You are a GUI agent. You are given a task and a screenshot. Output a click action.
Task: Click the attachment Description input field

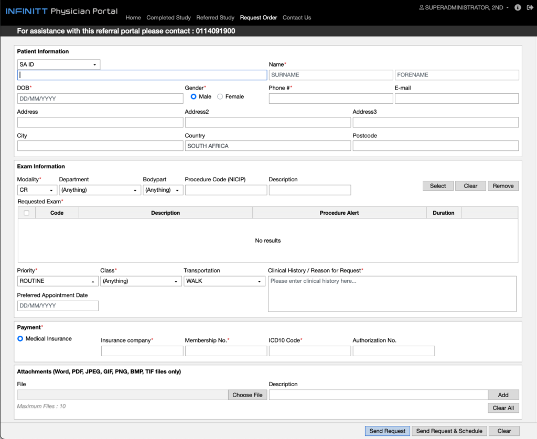coord(379,395)
